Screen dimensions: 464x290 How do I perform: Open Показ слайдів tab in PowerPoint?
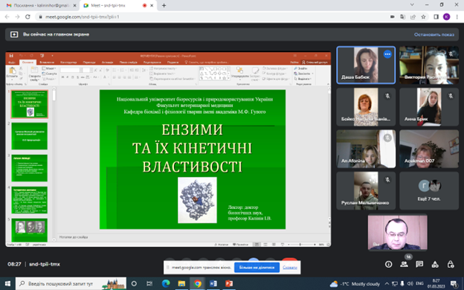(128, 62)
